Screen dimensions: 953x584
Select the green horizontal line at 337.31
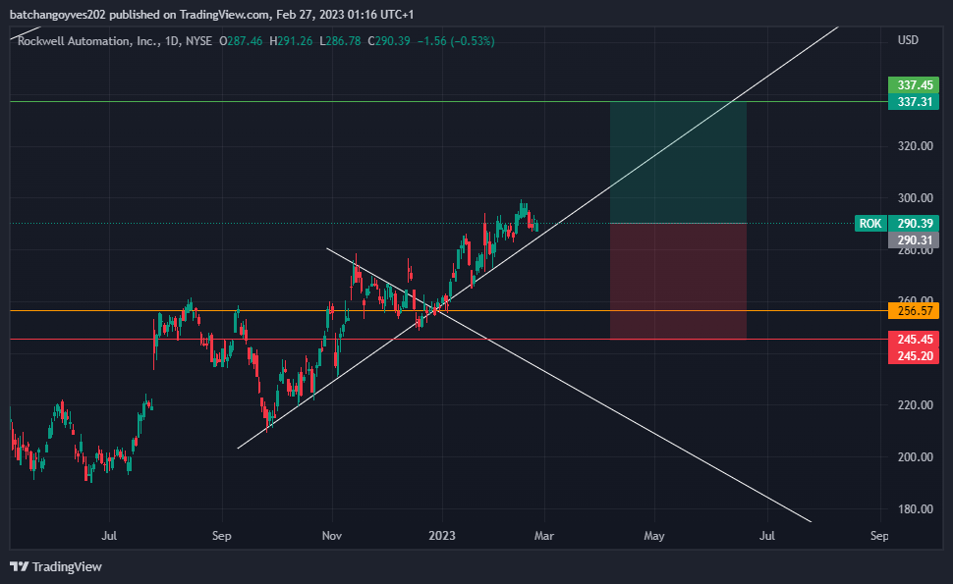pos(449,101)
